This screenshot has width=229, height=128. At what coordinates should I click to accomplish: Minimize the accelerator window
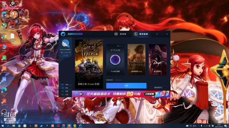click(162, 34)
